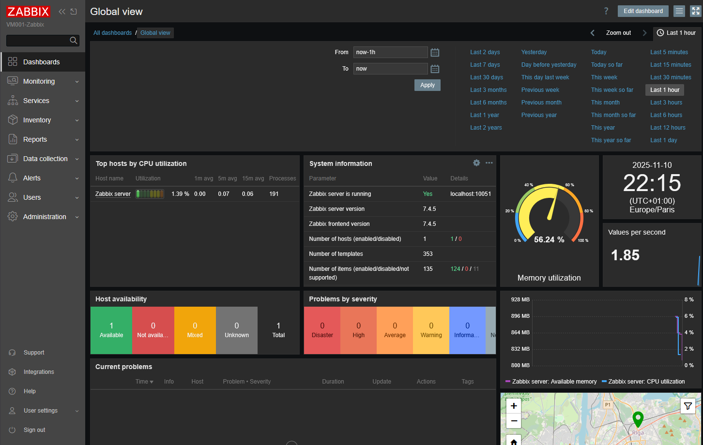Sort problems by Time column
Screen dimensions: 703x445
click(x=144, y=382)
